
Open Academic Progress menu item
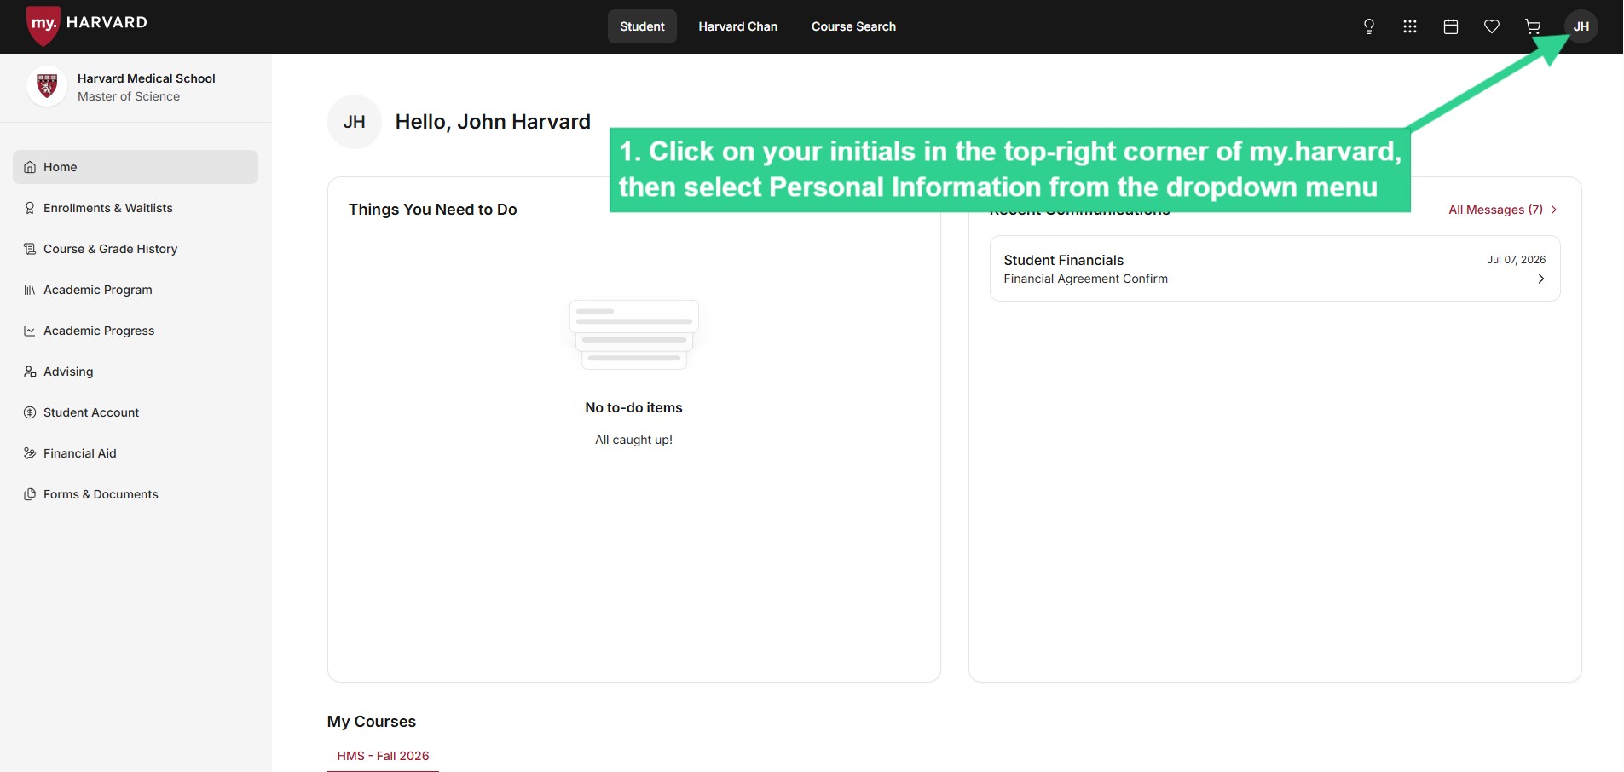pos(136,331)
